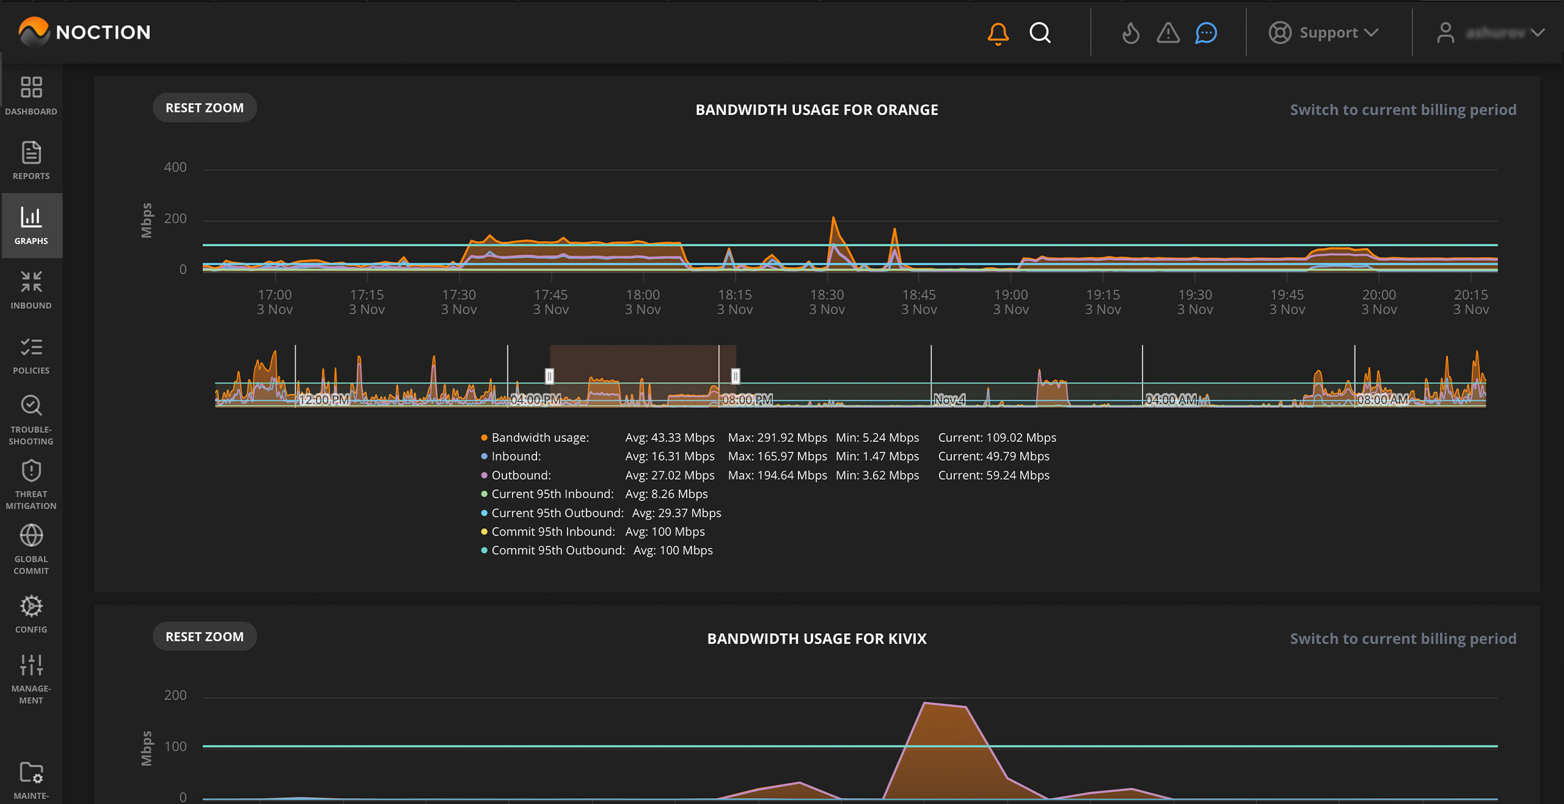Open the Policies section

click(31, 355)
